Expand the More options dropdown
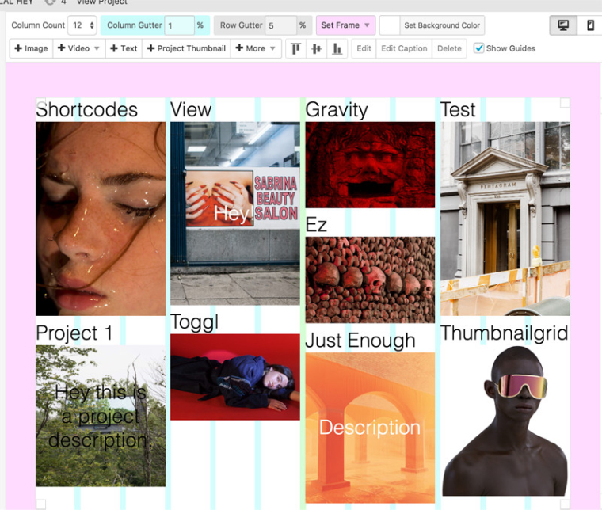The image size is (602, 510). click(x=255, y=48)
